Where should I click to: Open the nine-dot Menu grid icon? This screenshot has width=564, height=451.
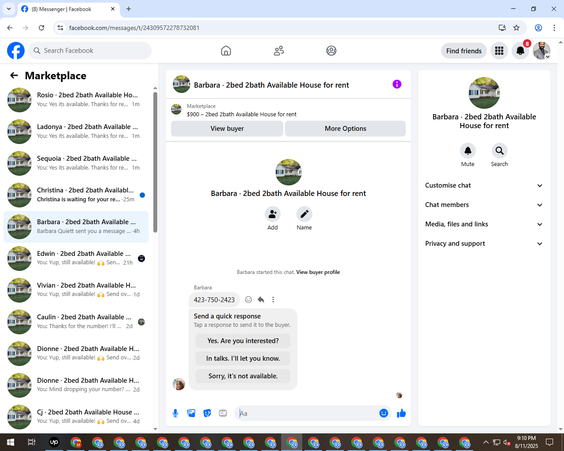point(499,51)
